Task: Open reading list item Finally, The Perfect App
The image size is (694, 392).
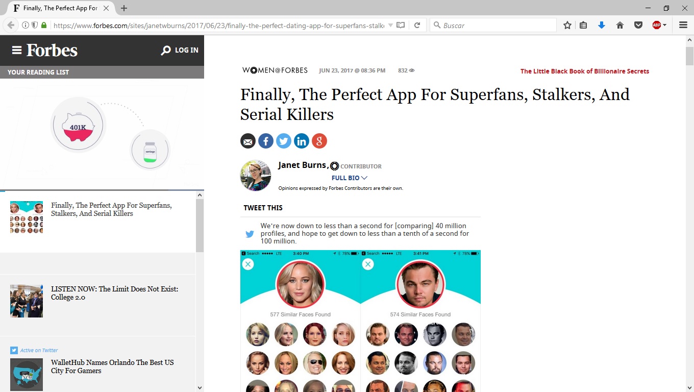Action: (111, 209)
